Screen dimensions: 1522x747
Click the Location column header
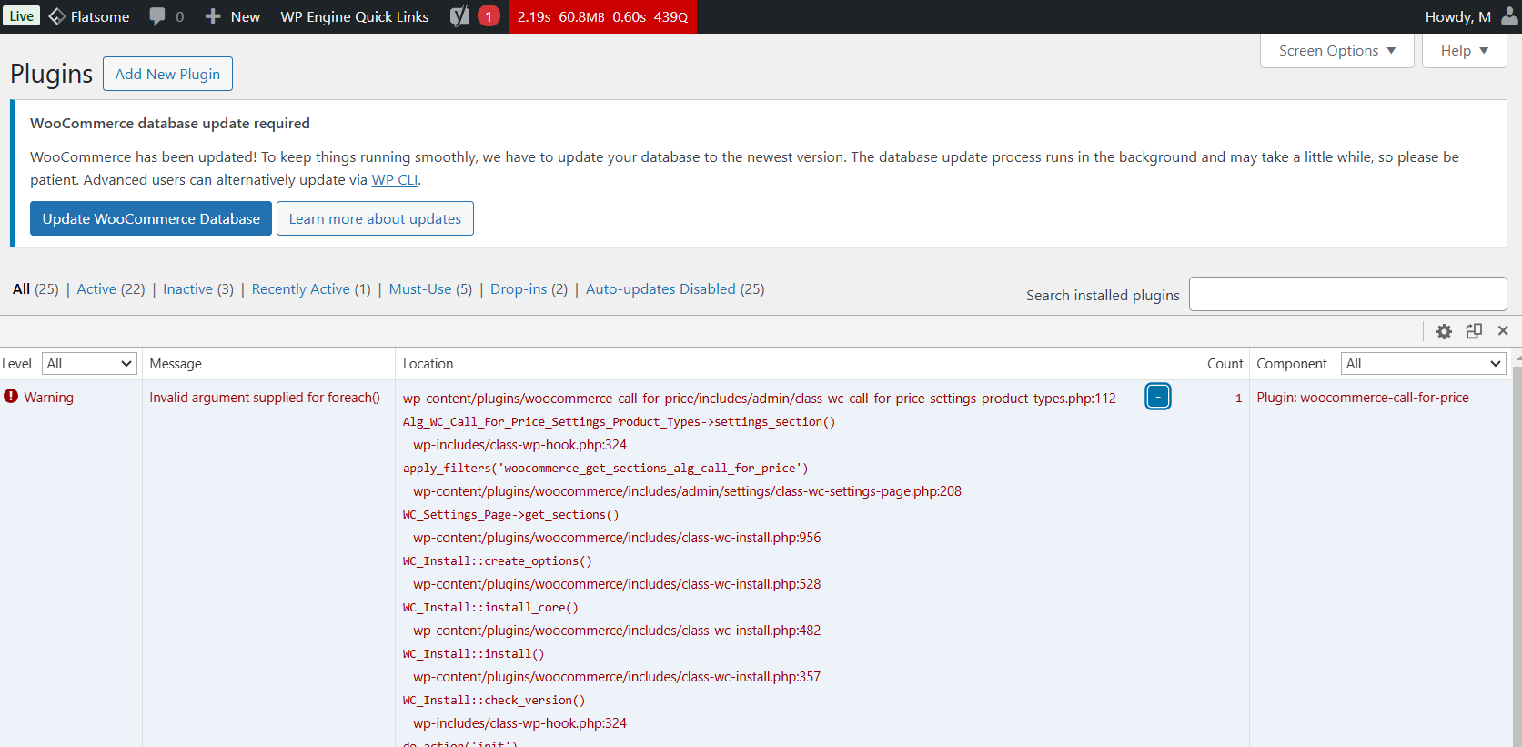[x=428, y=363]
